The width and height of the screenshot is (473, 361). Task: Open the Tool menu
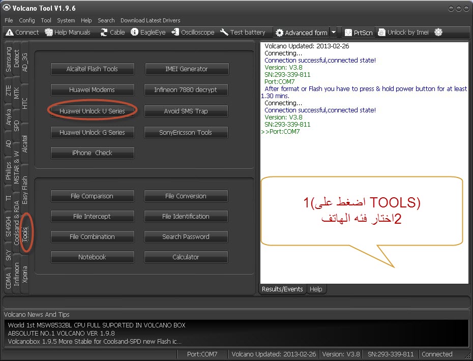coord(46,20)
